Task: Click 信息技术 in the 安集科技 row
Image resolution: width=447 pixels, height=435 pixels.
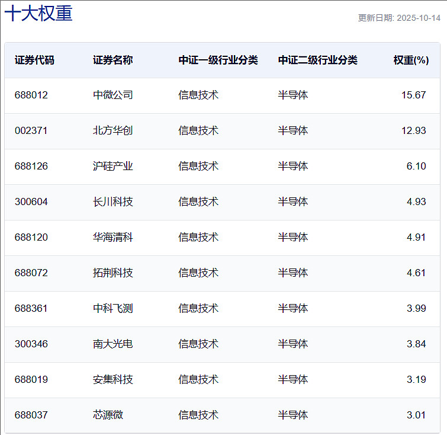Action: pyautogui.click(x=198, y=380)
